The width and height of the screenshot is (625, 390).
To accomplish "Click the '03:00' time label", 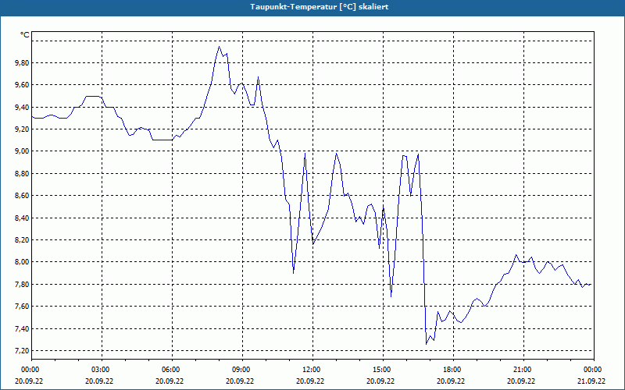I will click(x=102, y=370).
